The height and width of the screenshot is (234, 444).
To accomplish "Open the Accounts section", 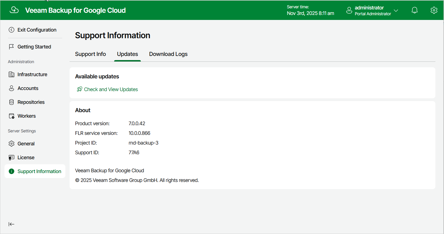I will coord(28,88).
